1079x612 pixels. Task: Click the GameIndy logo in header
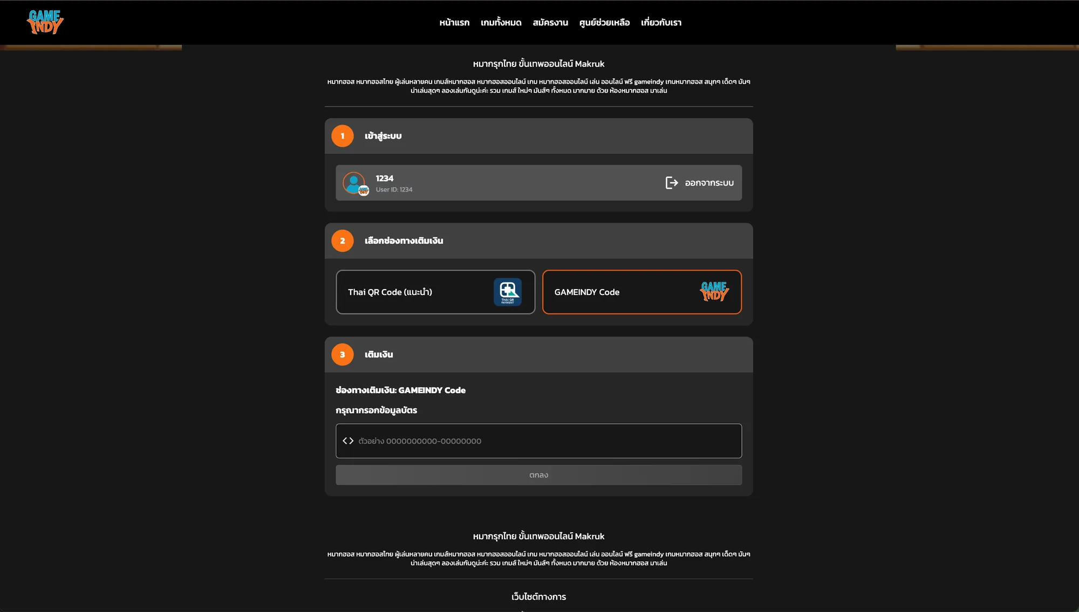[x=45, y=22]
